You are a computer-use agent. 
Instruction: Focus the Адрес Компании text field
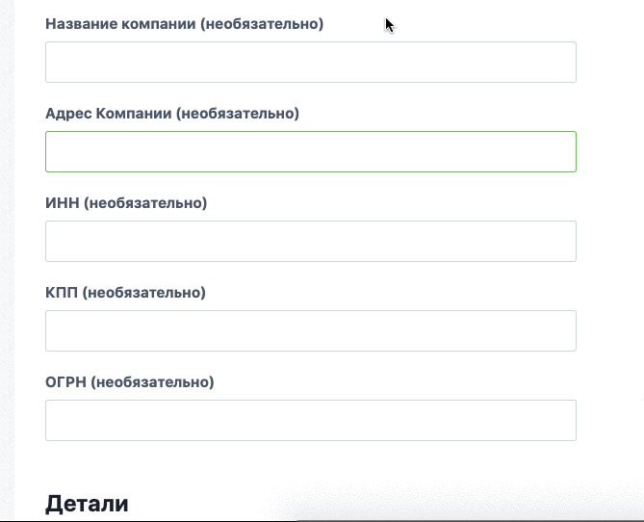310,152
